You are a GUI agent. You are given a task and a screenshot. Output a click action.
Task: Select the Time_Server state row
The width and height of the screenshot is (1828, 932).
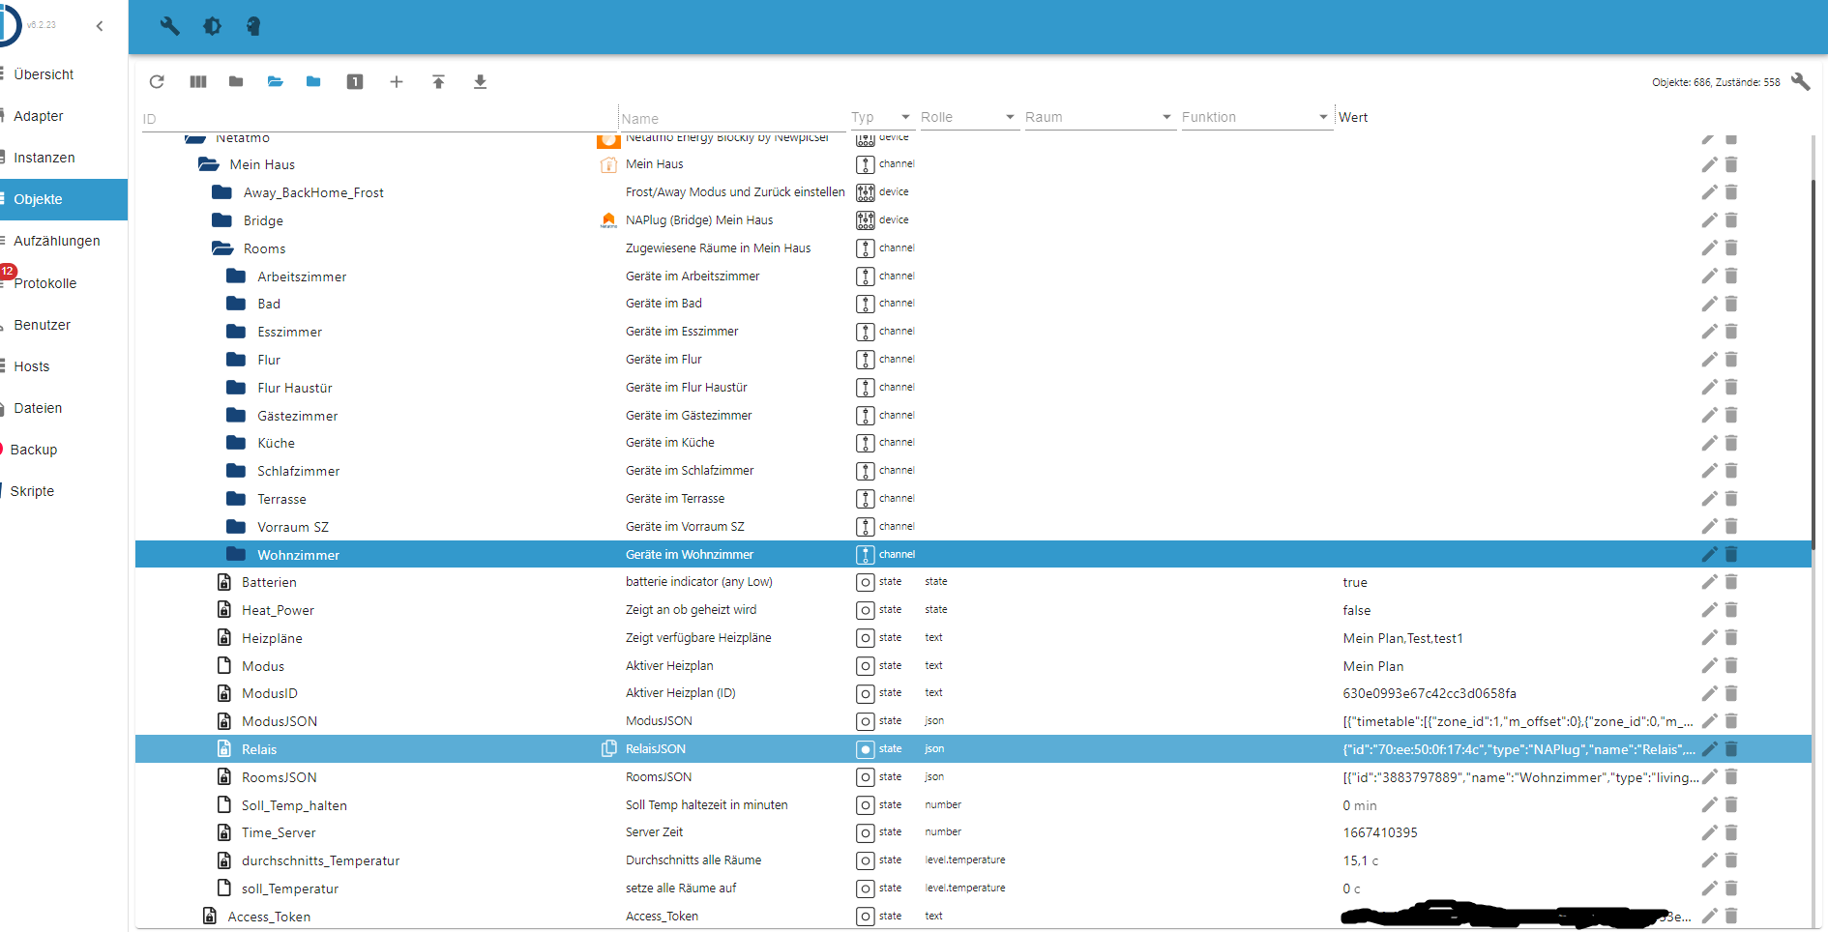pos(973,832)
